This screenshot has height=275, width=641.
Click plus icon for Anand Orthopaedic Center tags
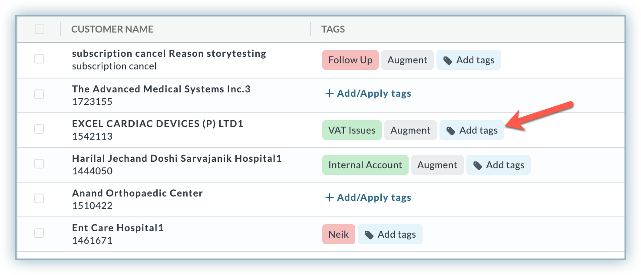(x=329, y=198)
